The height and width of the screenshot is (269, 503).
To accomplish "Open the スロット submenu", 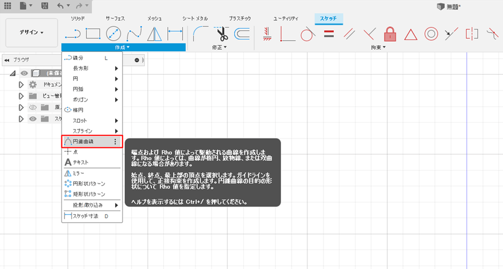I will tap(92, 121).
